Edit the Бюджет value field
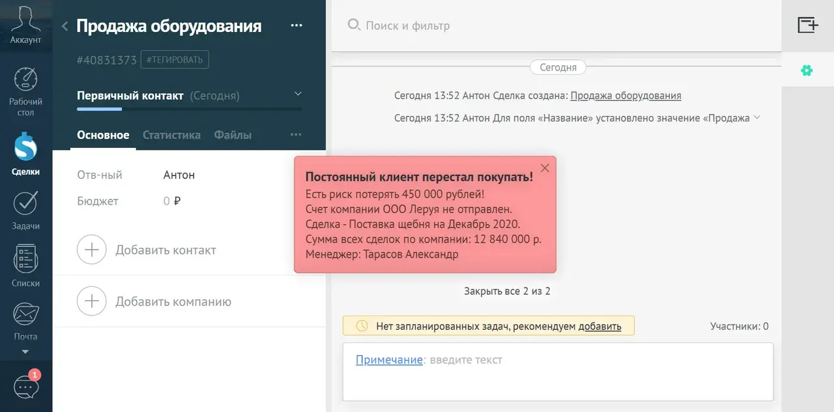The height and width of the screenshot is (412, 834). pyautogui.click(x=172, y=201)
